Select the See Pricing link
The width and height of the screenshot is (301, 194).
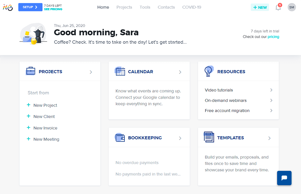53,9
